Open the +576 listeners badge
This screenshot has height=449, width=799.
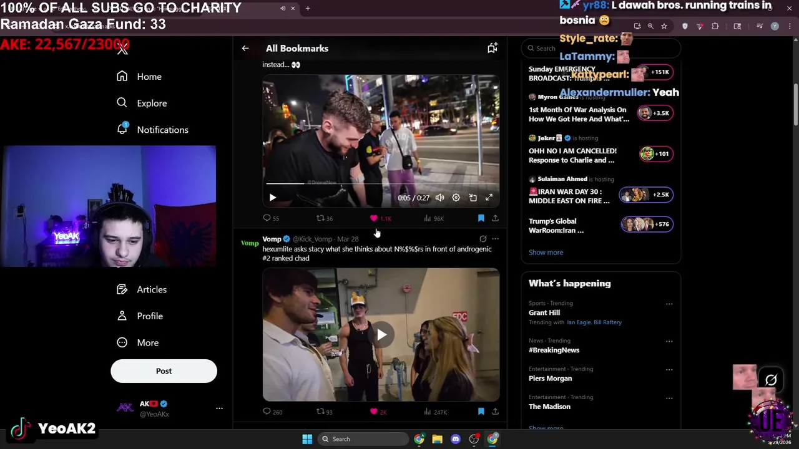click(647, 224)
